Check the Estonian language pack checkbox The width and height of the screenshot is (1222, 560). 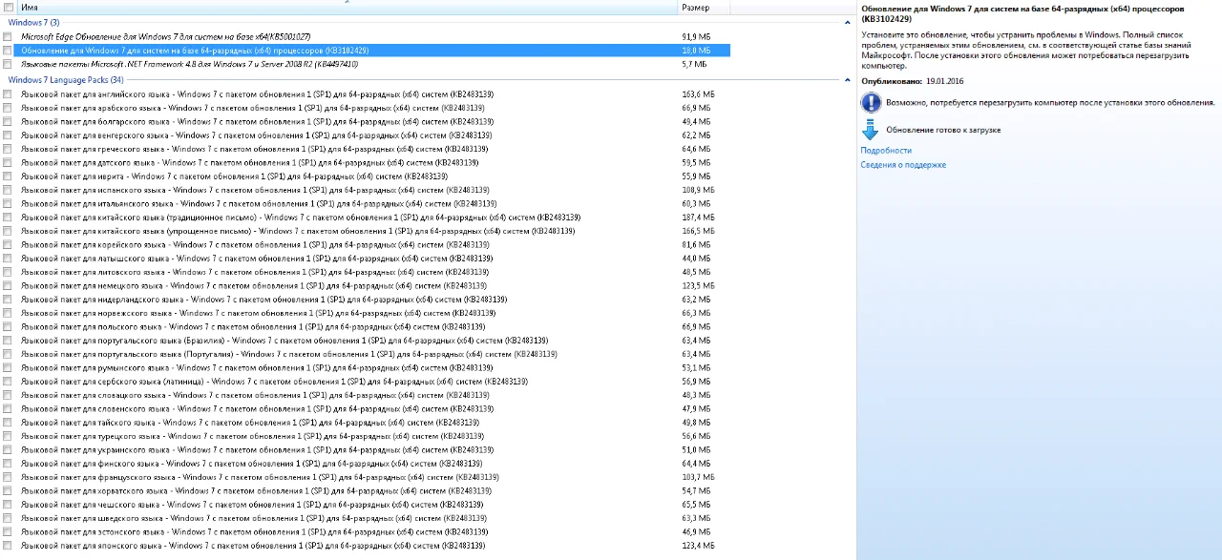point(8,531)
